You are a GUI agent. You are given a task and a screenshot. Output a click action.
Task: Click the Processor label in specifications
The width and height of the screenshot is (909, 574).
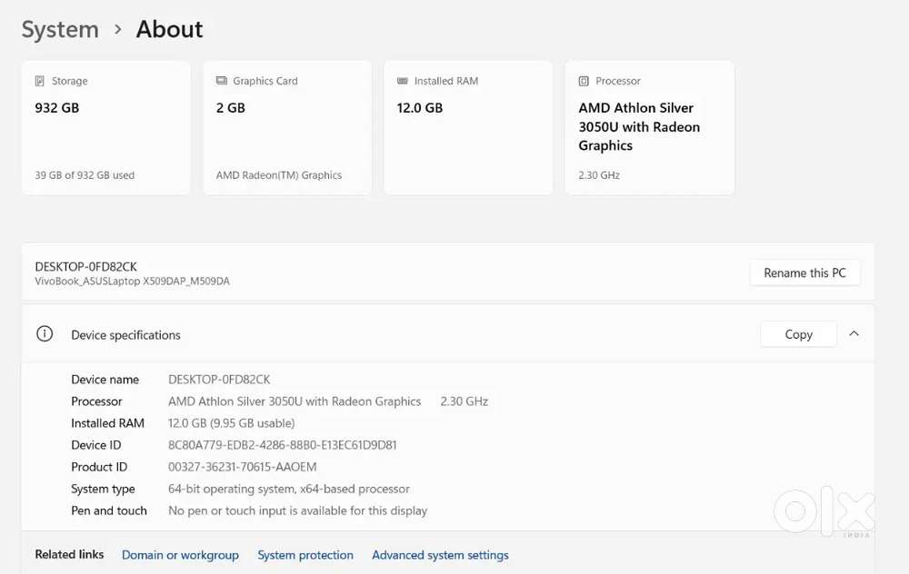coord(96,401)
